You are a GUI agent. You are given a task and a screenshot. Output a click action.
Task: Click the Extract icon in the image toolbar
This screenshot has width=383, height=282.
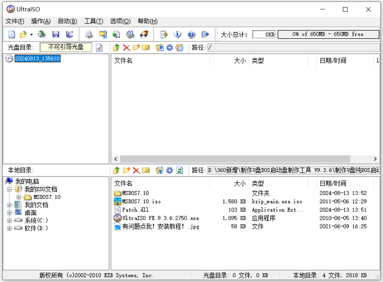tap(160, 47)
